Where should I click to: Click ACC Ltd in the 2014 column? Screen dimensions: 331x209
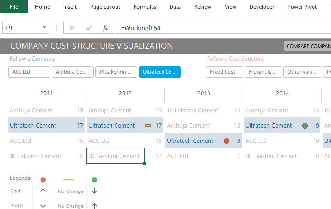coord(256,141)
